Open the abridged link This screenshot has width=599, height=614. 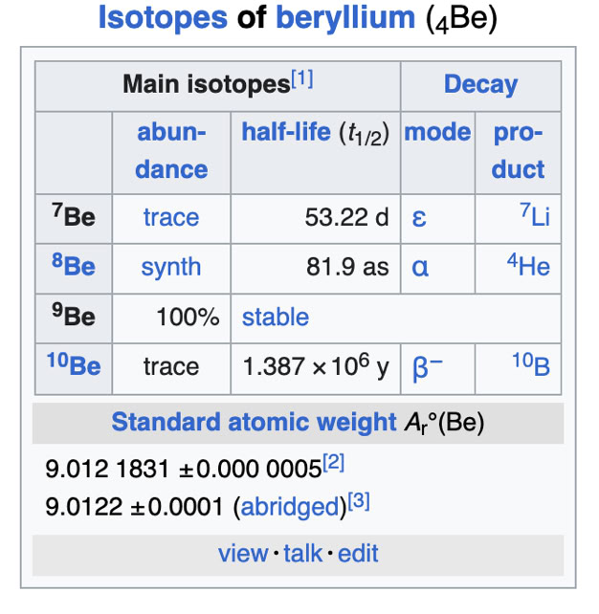click(x=292, y=506)
